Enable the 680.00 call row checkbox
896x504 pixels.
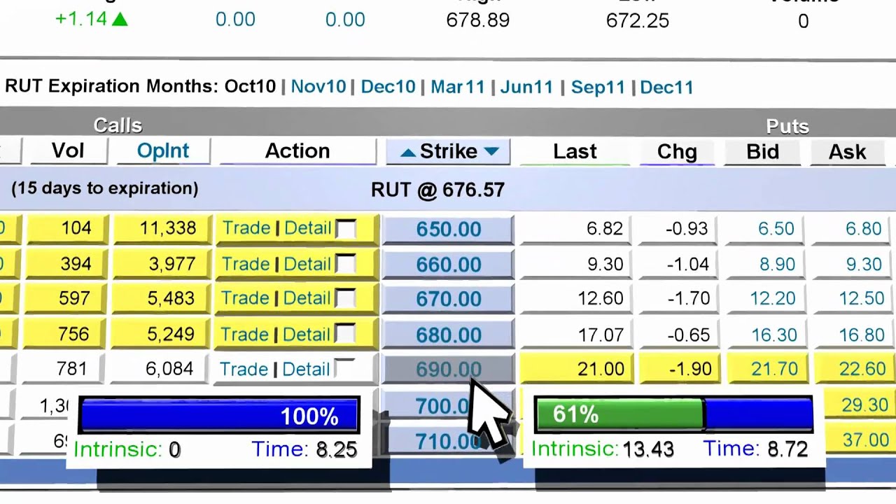(x=346, y=334)
